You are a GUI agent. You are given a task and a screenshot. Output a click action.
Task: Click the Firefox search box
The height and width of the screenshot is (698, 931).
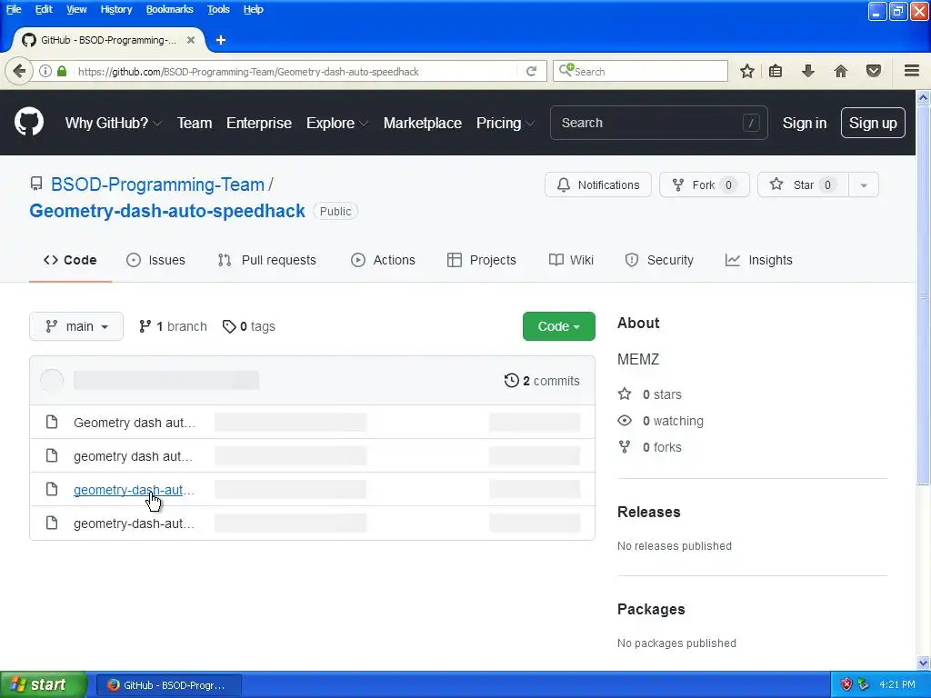(x=640, y=71)
